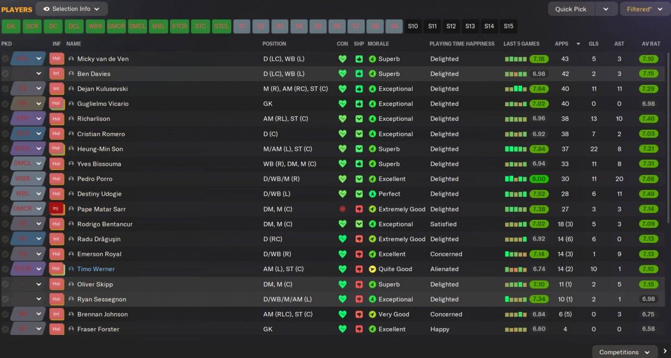This screenshot has height=358, width=671.
Task: Click the right arrow next to Competitions
Action: tap(665, 352)
